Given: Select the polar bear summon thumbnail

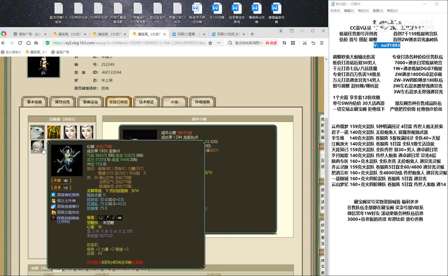Looking at the screenshot, I should coord(37,132).
